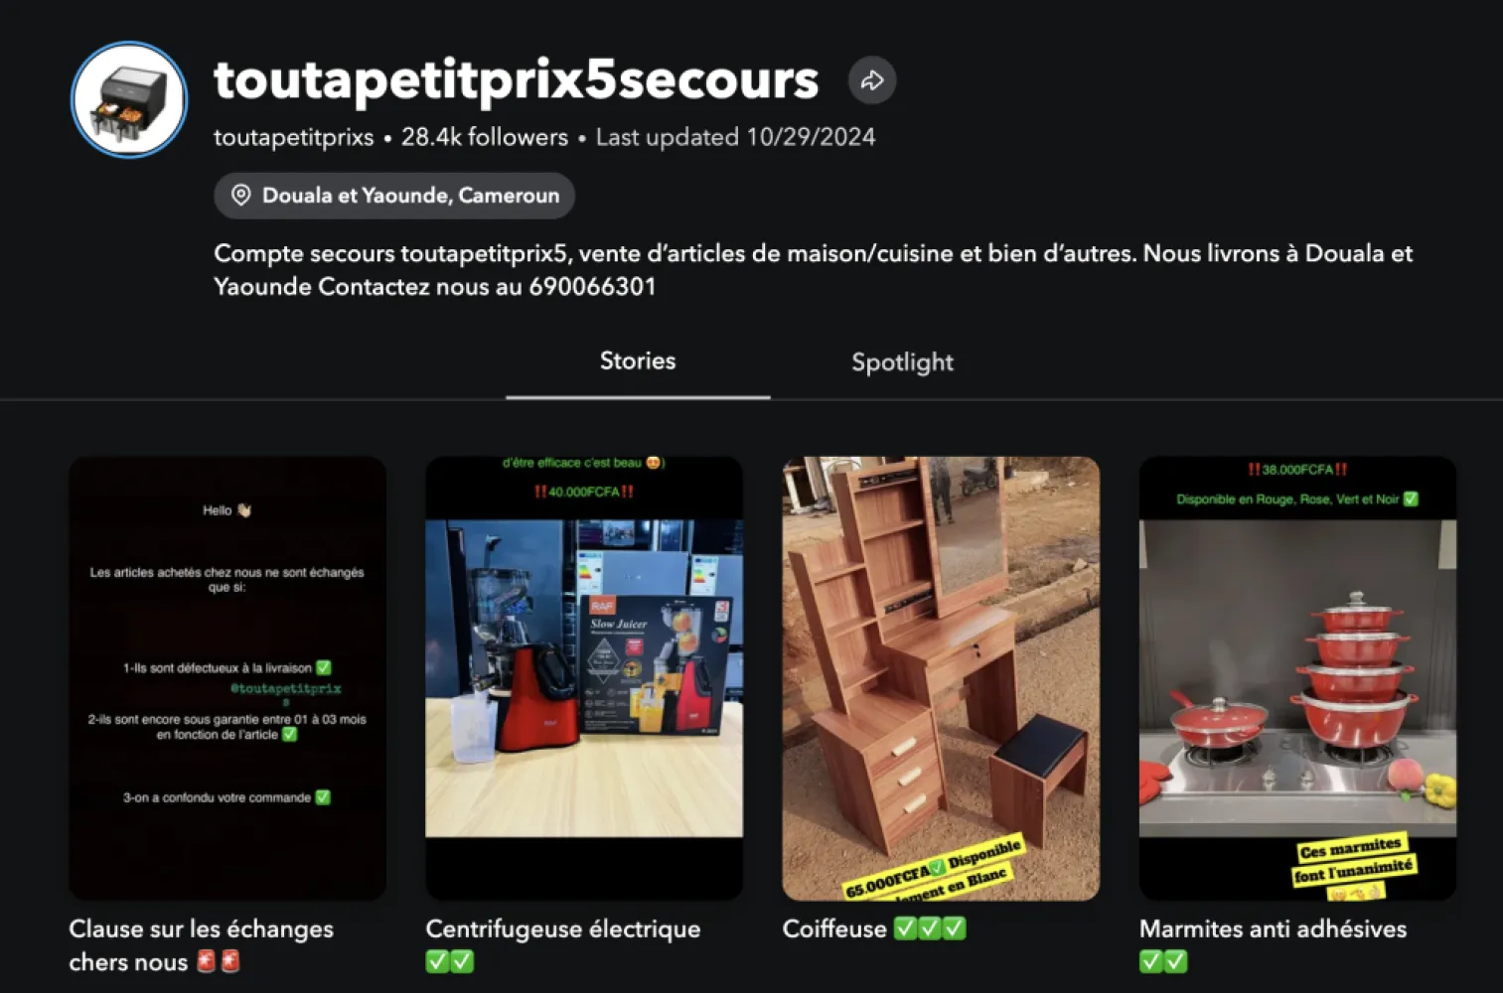Click the Coiffeuse story title
Viewport: 1503px width, 993px height.
coord(834,929)
